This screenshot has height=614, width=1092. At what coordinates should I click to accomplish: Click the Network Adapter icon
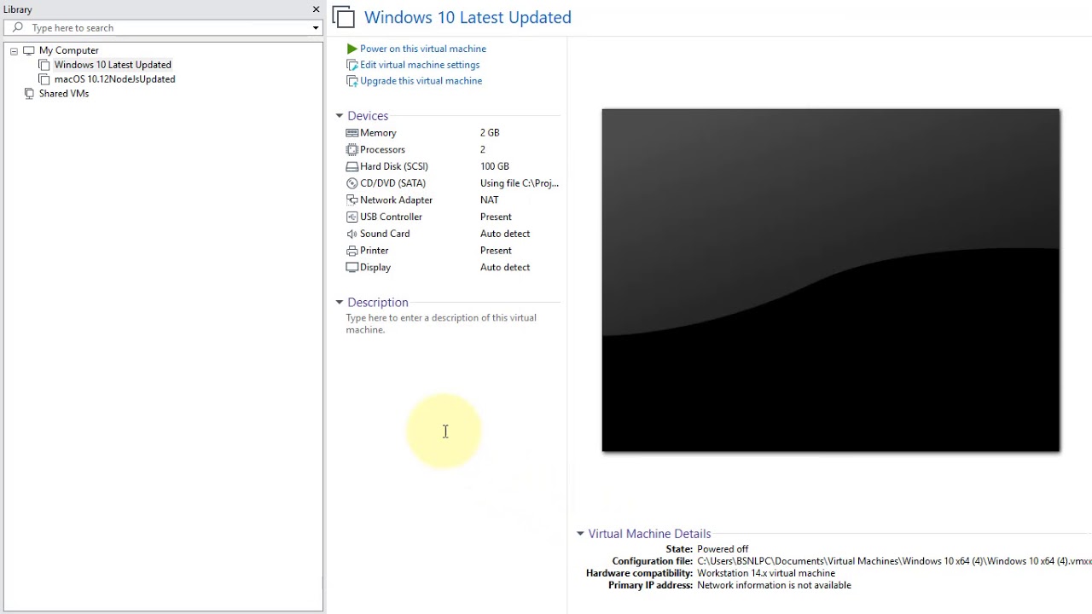click(351, 200)
